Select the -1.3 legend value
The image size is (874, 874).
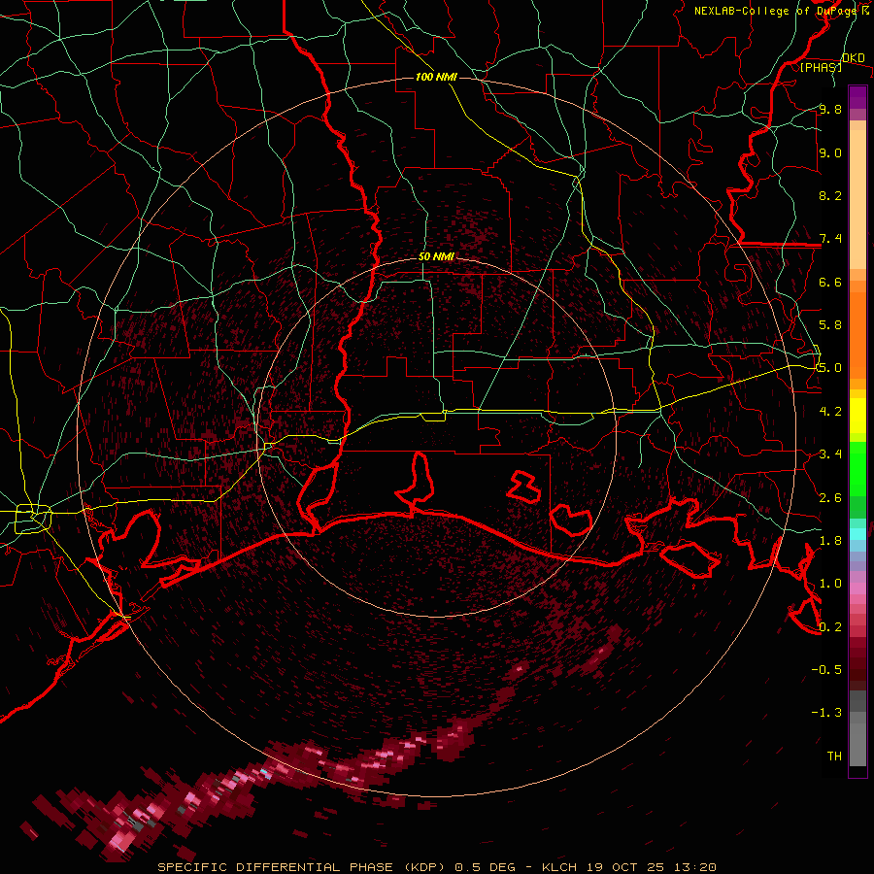[826, 713]
